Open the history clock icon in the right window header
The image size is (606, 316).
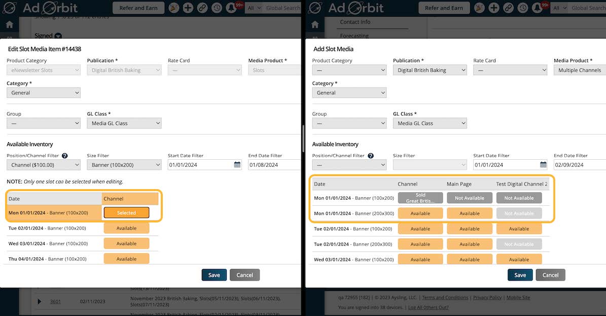tap(522, 8)
